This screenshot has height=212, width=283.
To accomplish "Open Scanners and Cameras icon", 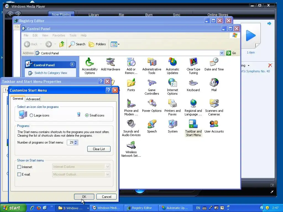I will click(214, 107).
